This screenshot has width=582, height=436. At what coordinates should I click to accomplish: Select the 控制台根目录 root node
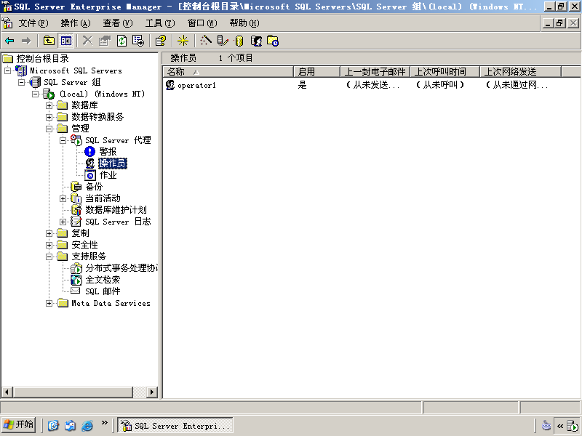click(42, 59)
